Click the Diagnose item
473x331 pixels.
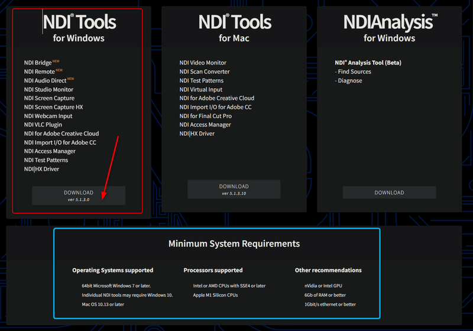pos(348,80)
